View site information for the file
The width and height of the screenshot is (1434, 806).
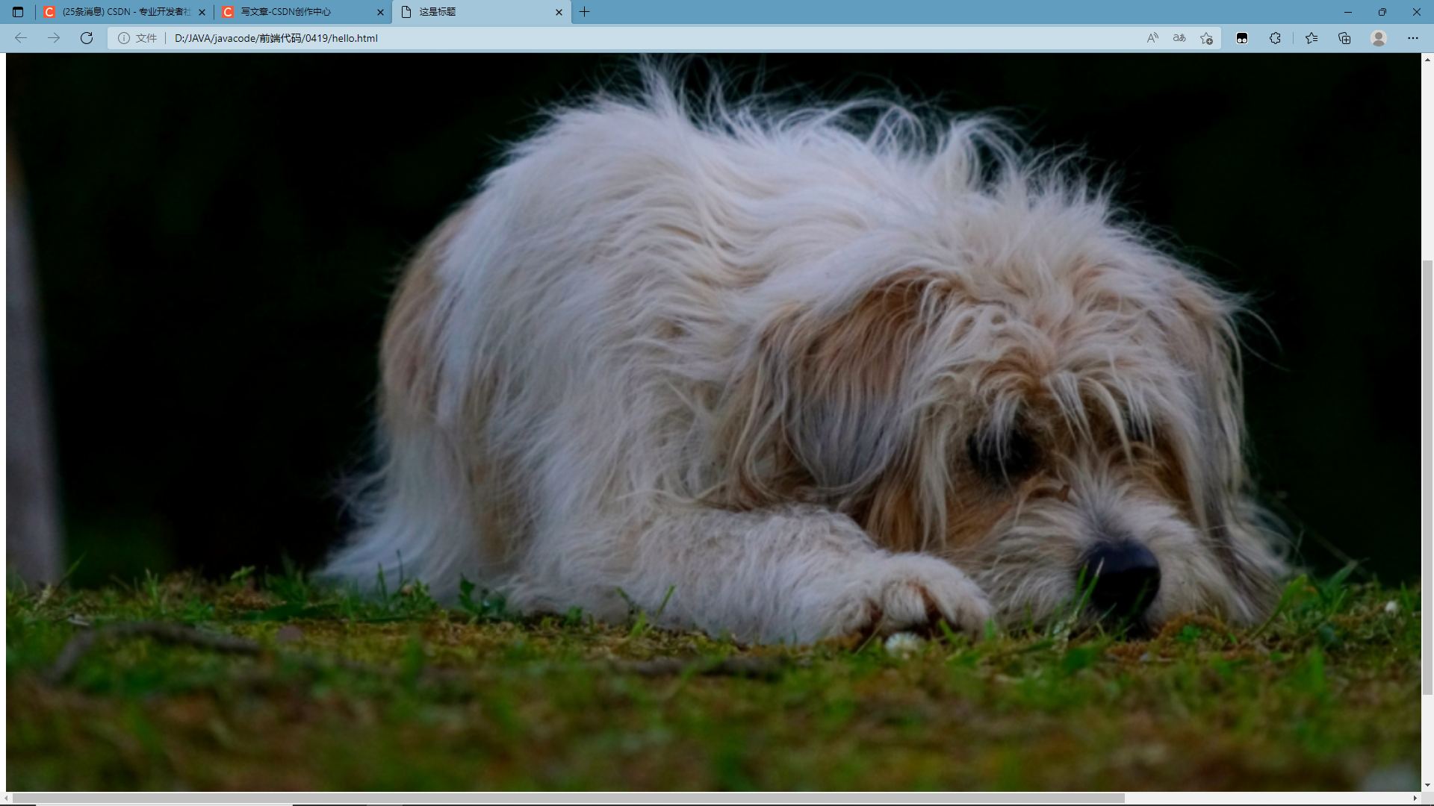124,38
